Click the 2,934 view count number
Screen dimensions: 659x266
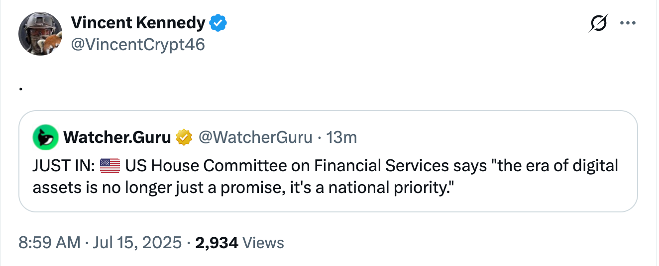pos(217,243)
